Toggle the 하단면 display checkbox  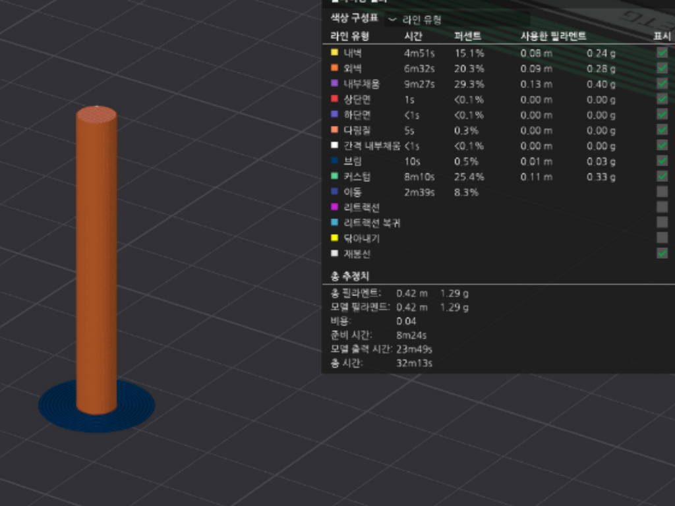pyautogui.click(x=662, y=115)
